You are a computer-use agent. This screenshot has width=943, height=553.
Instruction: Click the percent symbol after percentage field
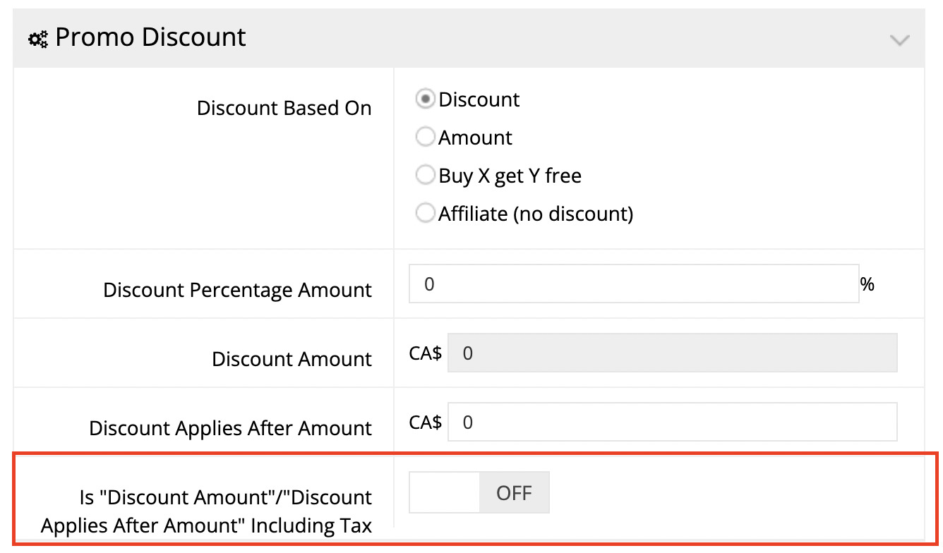point(867,284)
